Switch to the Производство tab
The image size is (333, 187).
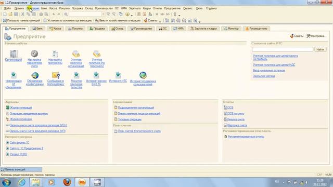[x=141, y=29]
